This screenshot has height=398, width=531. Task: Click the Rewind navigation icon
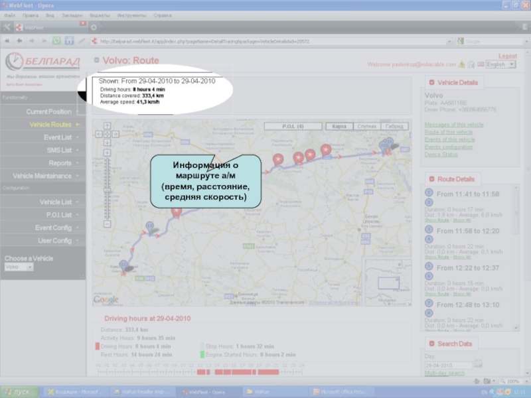(7, 41)
